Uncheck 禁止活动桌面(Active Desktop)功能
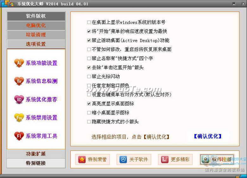The height and width of the screenshot is (178, 247). coord(89,40)
